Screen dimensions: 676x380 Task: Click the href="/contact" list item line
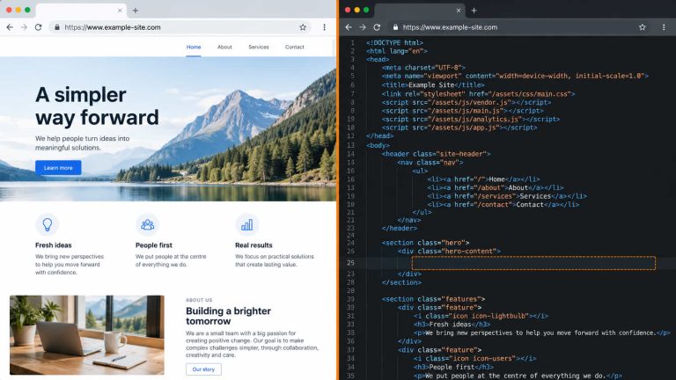pyautogui.click(x=503, y=205)
